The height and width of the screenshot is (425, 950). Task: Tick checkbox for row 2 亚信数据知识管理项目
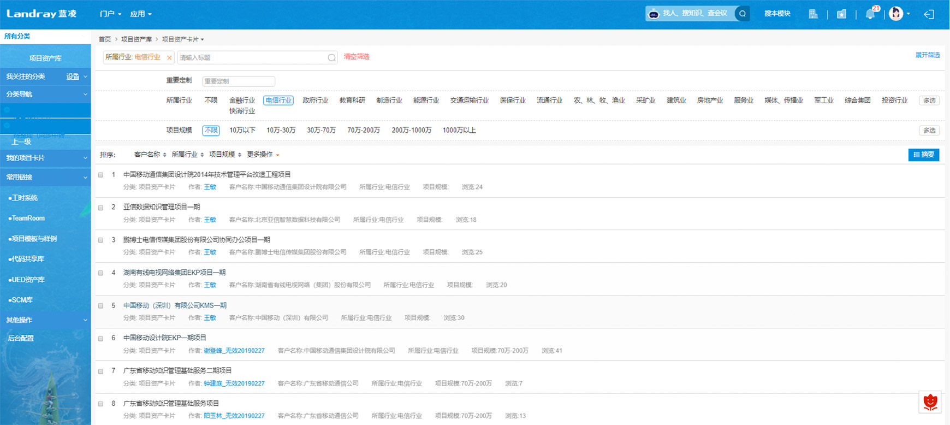100,208
